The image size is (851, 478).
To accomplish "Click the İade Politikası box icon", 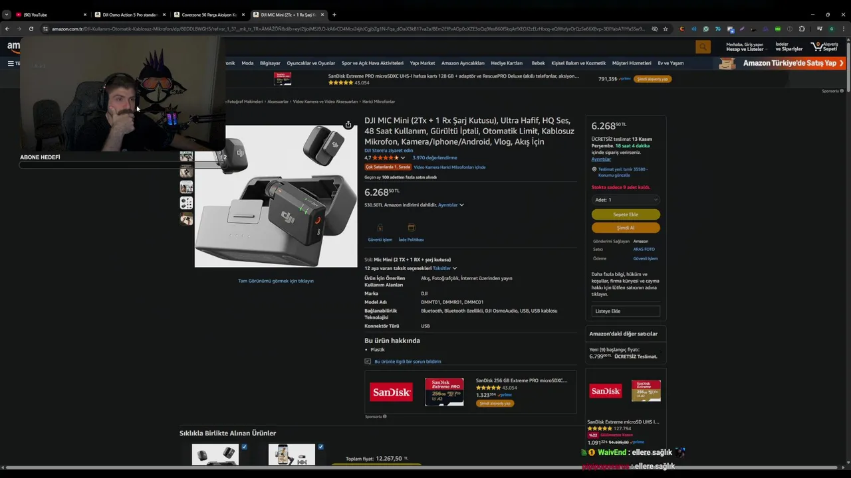I will click(x=411, y=228).
